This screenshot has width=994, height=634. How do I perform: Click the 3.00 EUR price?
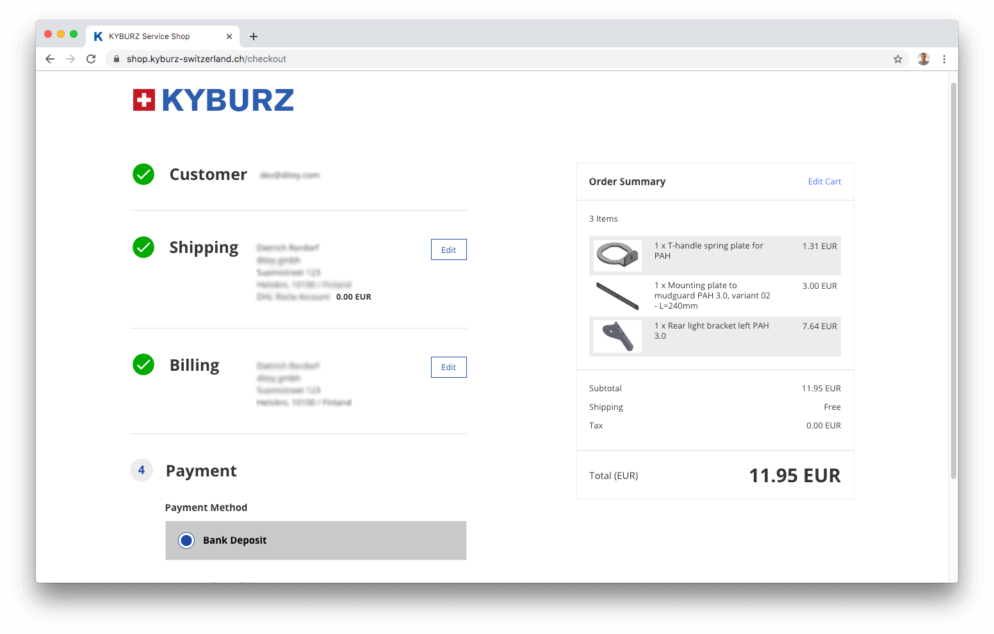pos(820,286)
